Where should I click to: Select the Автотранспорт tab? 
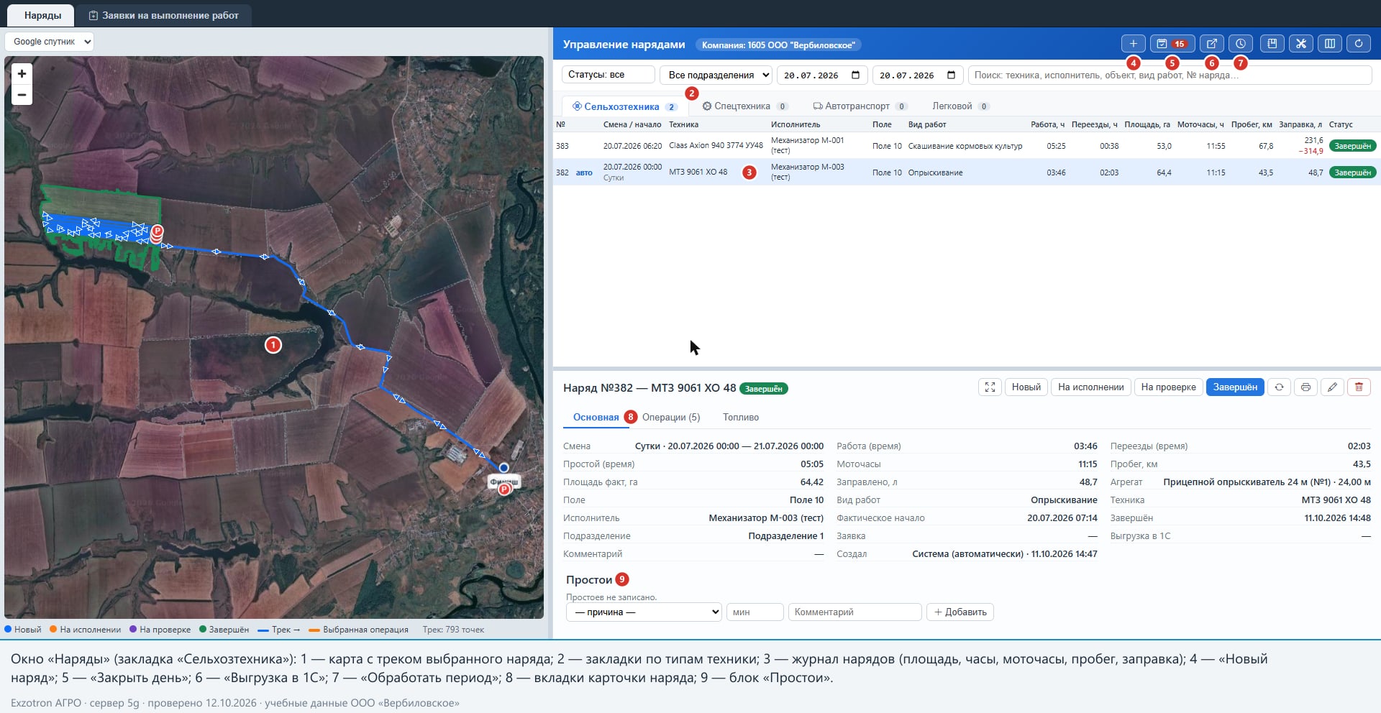click(x=860, y=106)
